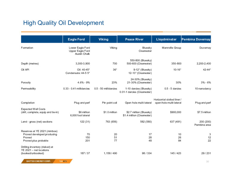Click the Pembina Duvernay API '42-44°'
232x179 pixels.
tap(207, 70)
